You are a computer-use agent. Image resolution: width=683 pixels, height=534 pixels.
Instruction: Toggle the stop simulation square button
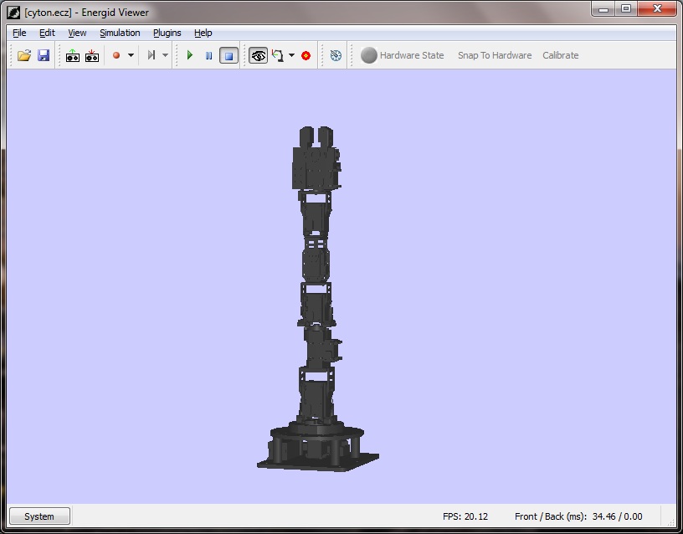click(x=229, y=55)
